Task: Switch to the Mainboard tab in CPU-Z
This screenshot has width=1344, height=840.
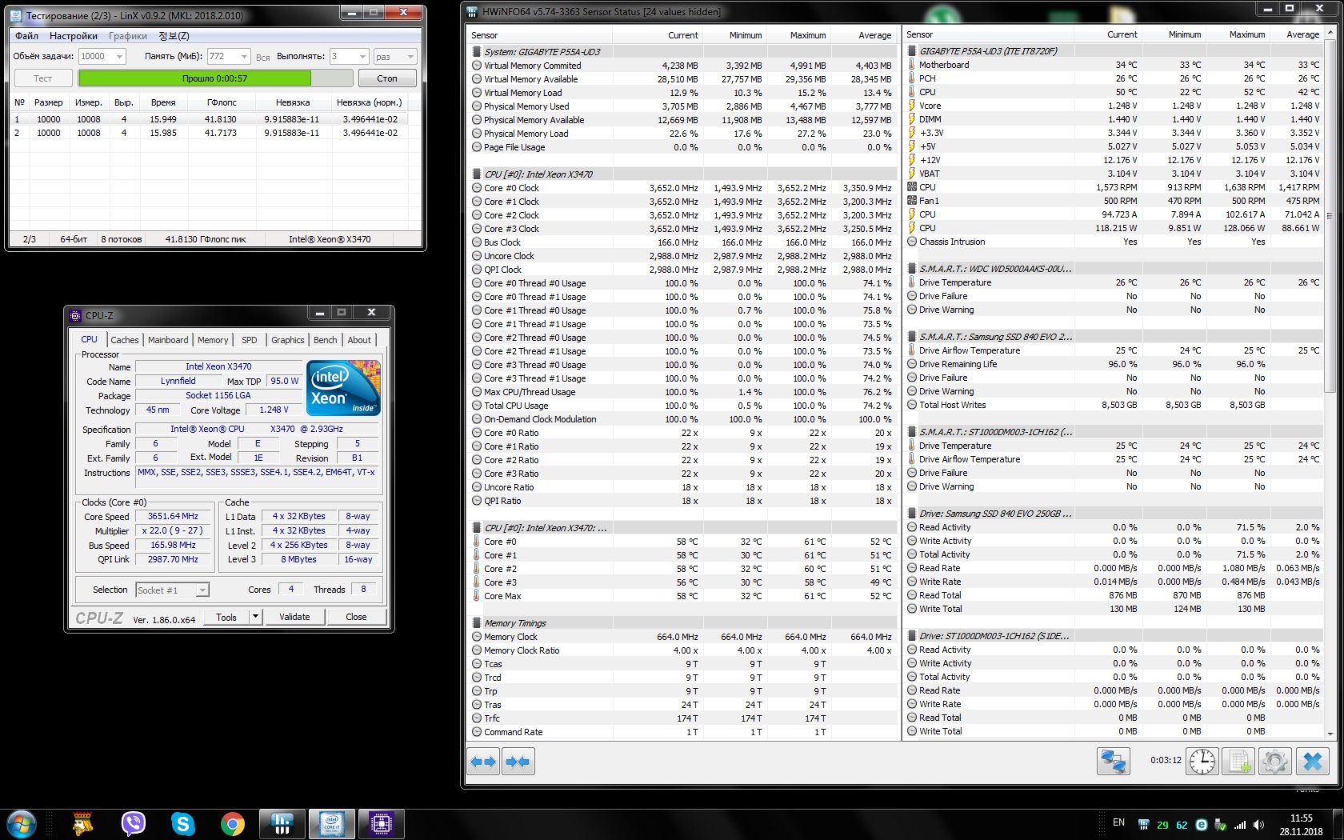Action: pyautogui.click(x=168, y=340)
